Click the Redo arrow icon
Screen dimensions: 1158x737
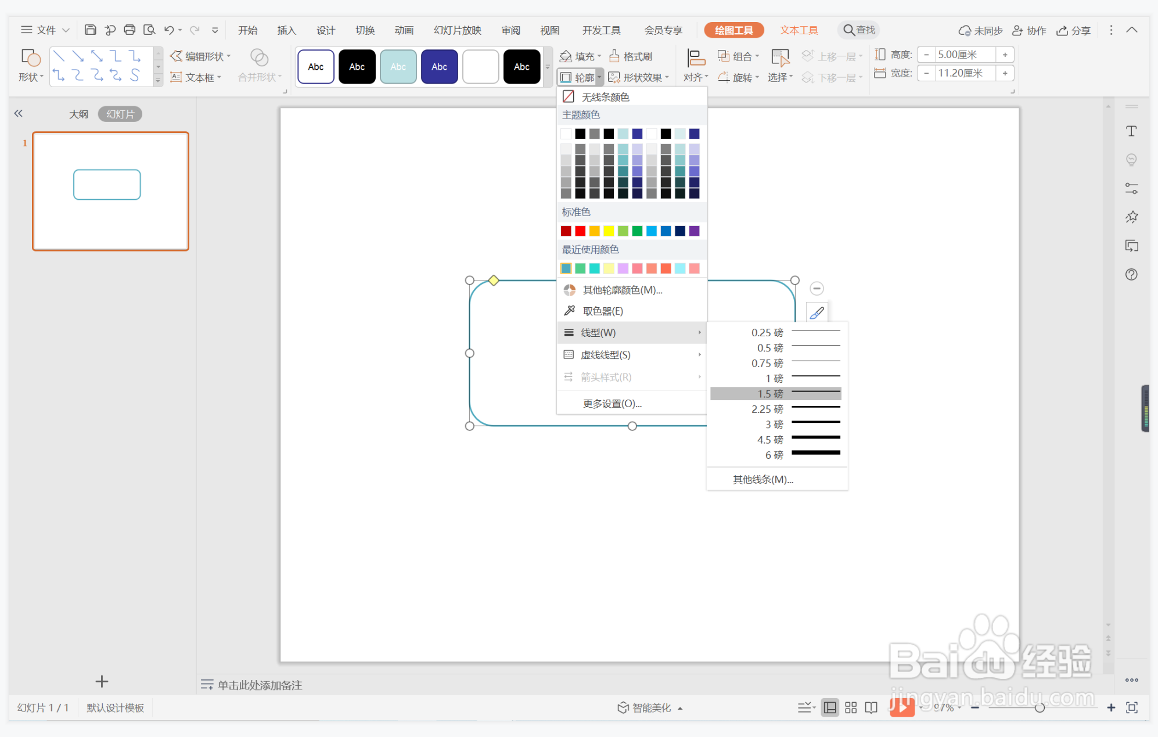(x=195, y=30)
